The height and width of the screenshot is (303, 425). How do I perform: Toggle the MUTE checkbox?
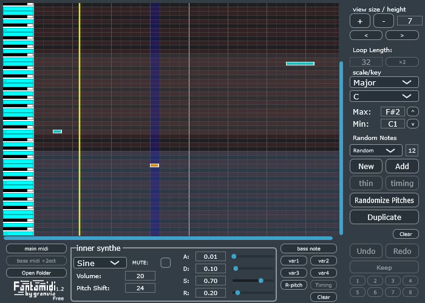pos(165,262)
